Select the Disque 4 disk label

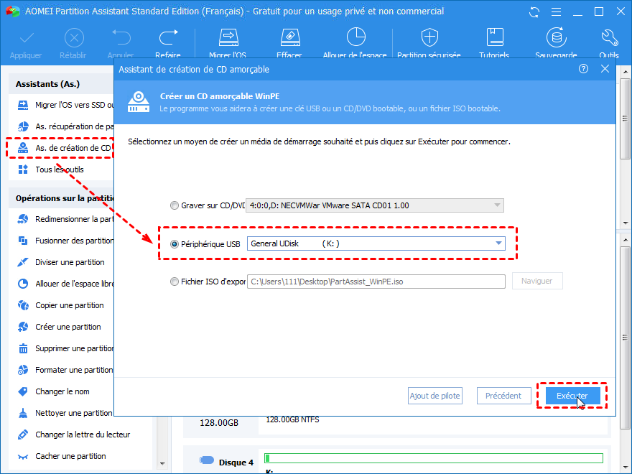pos(236,463)
